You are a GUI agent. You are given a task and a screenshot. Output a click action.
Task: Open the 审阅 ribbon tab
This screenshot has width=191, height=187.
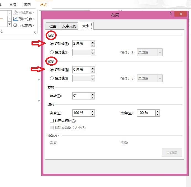pos(13,5)
